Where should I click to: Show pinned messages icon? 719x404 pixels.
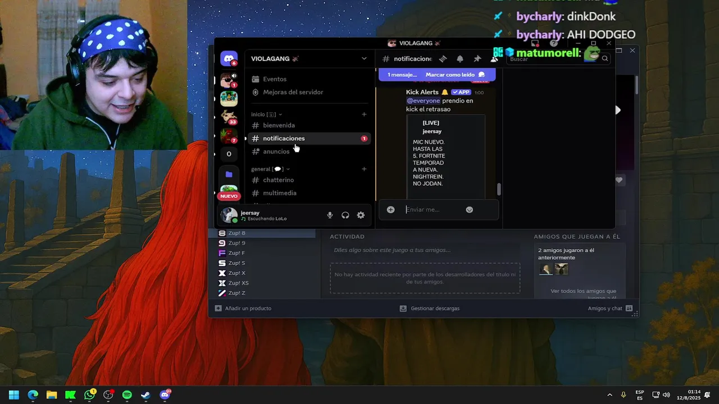(x=477, y=58)
